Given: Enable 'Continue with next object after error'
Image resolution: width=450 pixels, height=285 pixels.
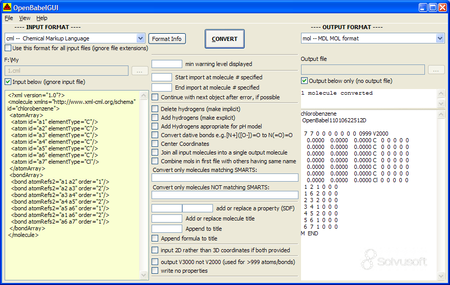Looking at the screenshot, I should pos(155,97).
